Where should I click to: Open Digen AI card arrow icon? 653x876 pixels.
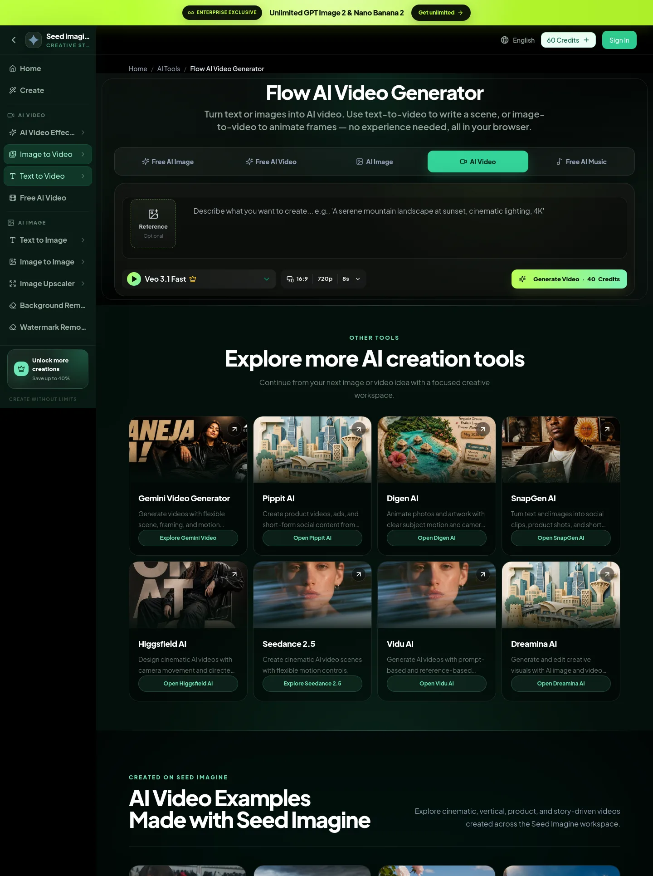point(483,429)
